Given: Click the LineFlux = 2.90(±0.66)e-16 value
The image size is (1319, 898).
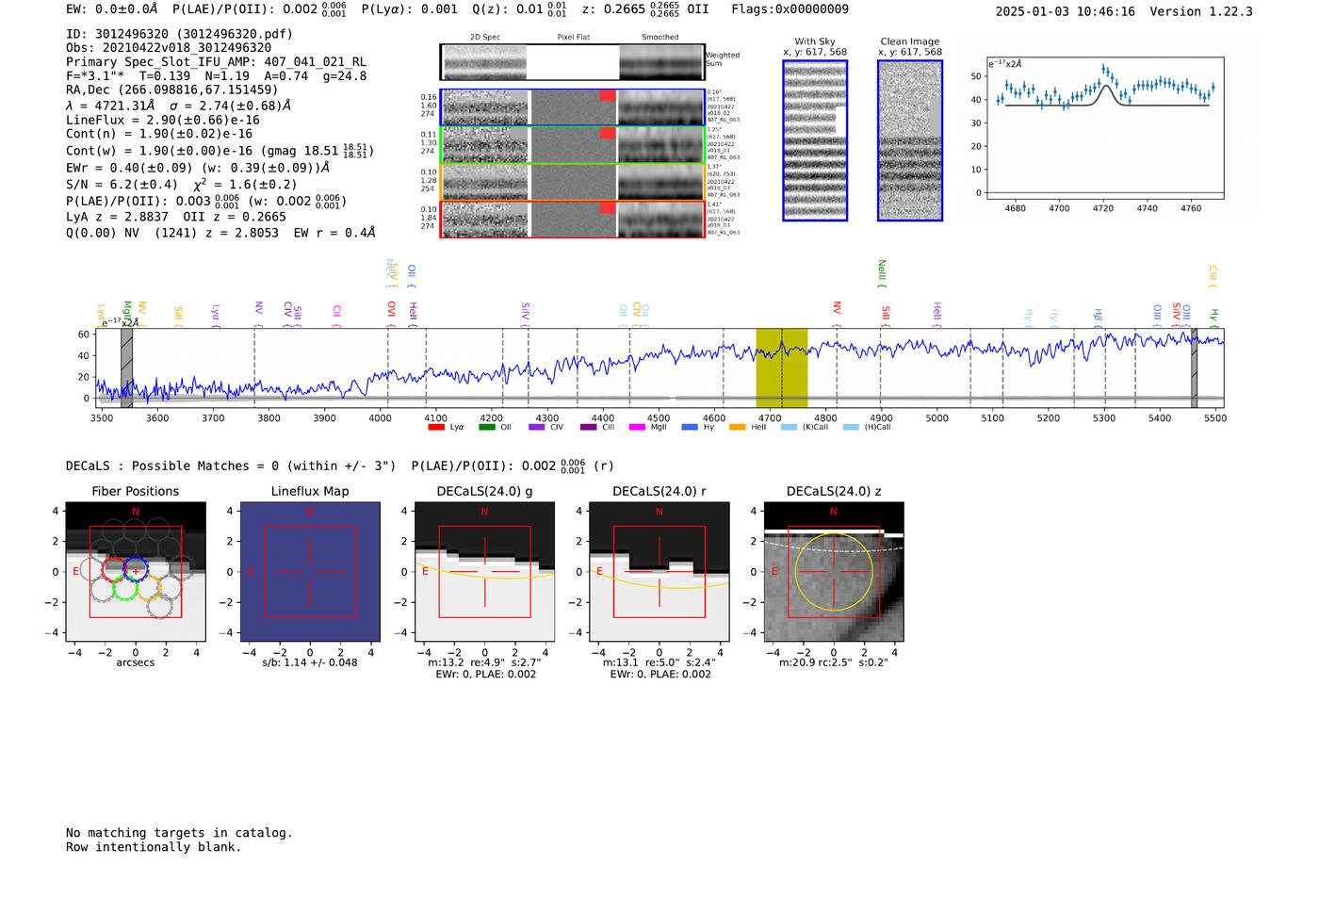Looking at the screenshot, I should tap(163, 121).
